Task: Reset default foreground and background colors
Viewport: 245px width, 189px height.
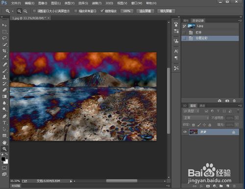Action: [2, 154]
